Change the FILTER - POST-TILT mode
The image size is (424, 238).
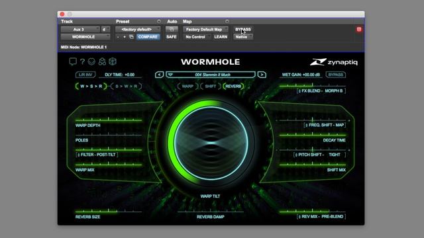[97, 155]
